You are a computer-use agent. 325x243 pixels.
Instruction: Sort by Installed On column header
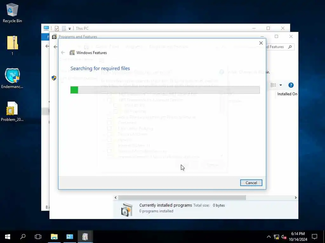click(x=287, y=94)
